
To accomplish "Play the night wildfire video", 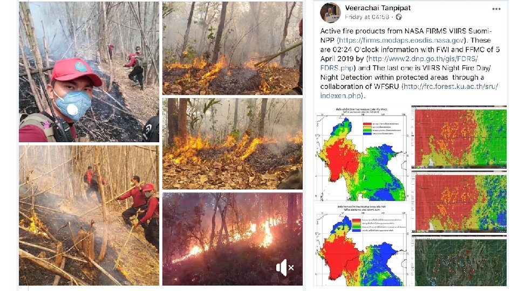I will point(232,239).
